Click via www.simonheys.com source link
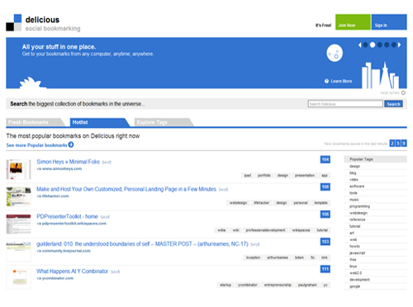This screenshot has width=413, height=307. (59, 168)
